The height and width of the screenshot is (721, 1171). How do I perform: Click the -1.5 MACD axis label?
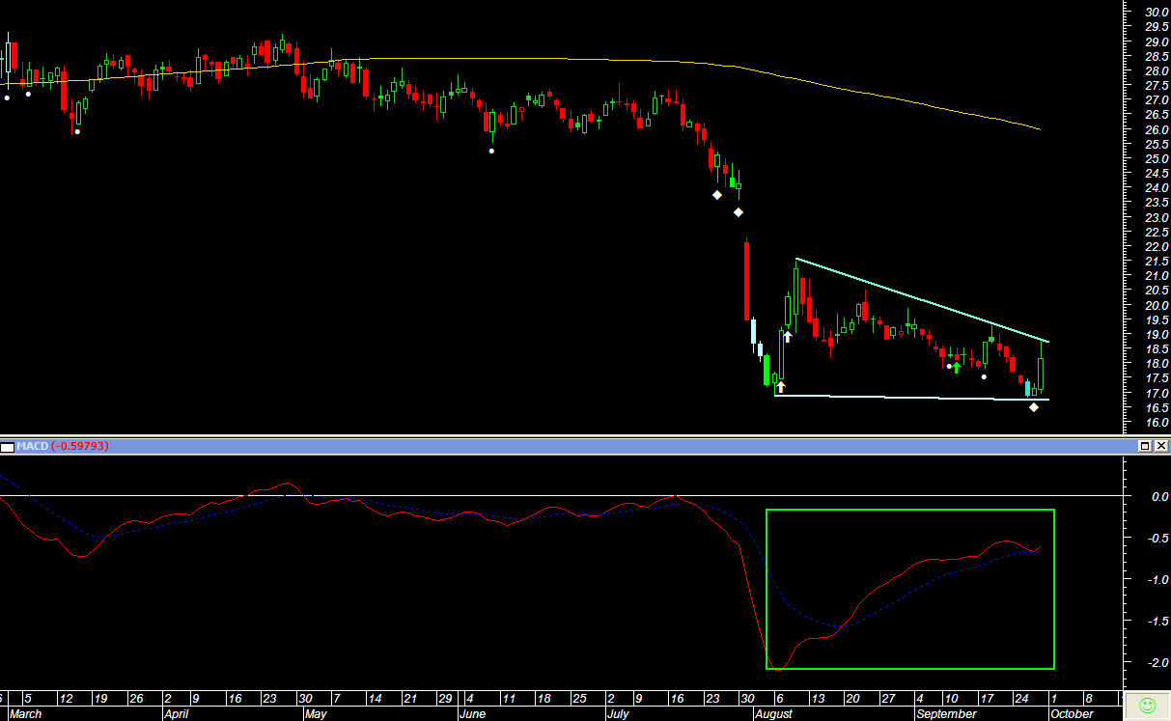(1157, 621)
